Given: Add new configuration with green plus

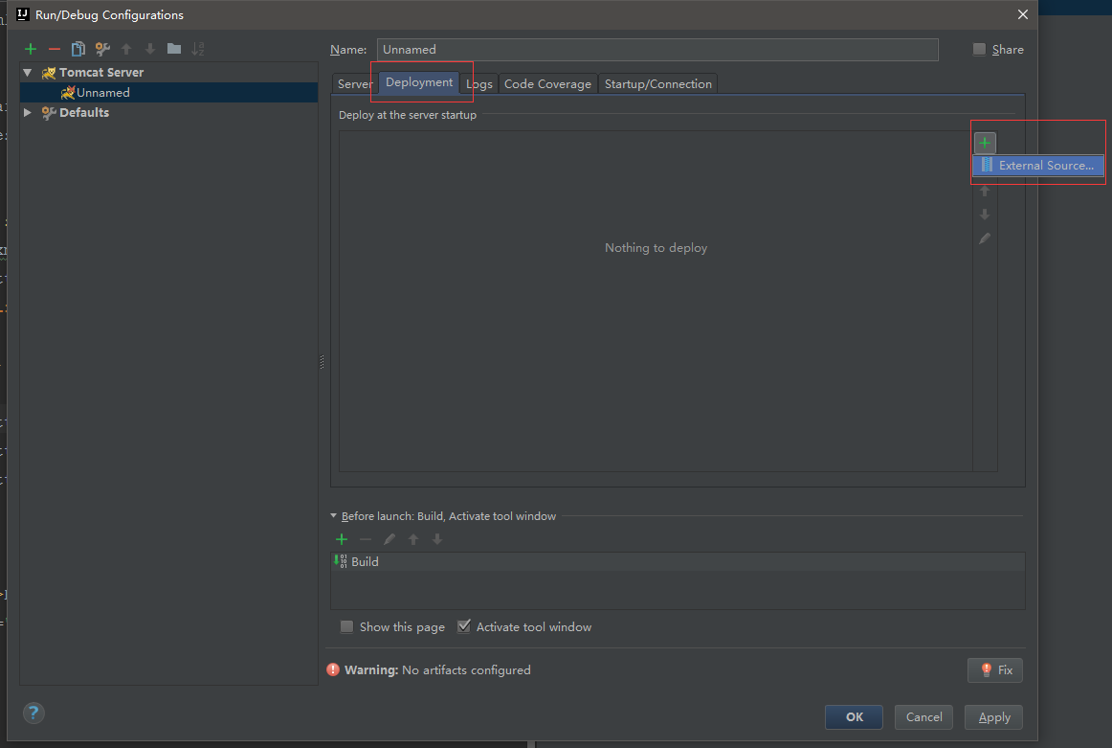Looking at the screenshot, I should [x=31, y=49].
